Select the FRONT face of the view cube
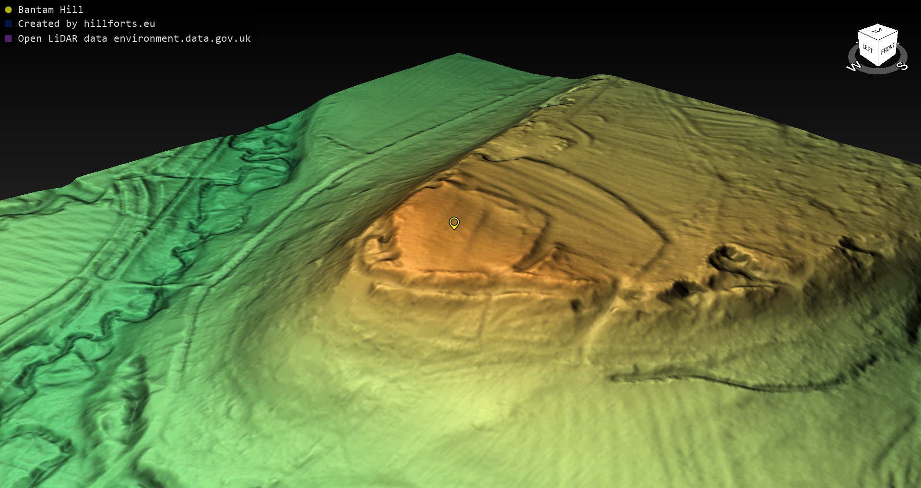 (888, 48)
